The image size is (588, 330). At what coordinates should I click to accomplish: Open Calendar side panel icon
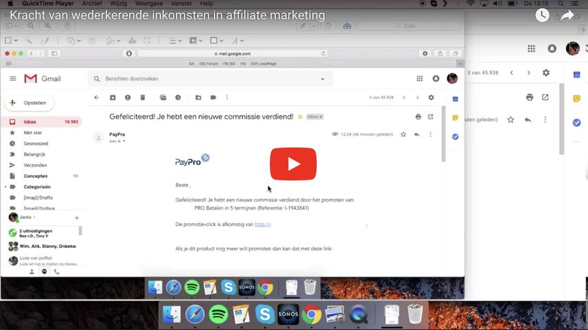(x=455, y=99)
